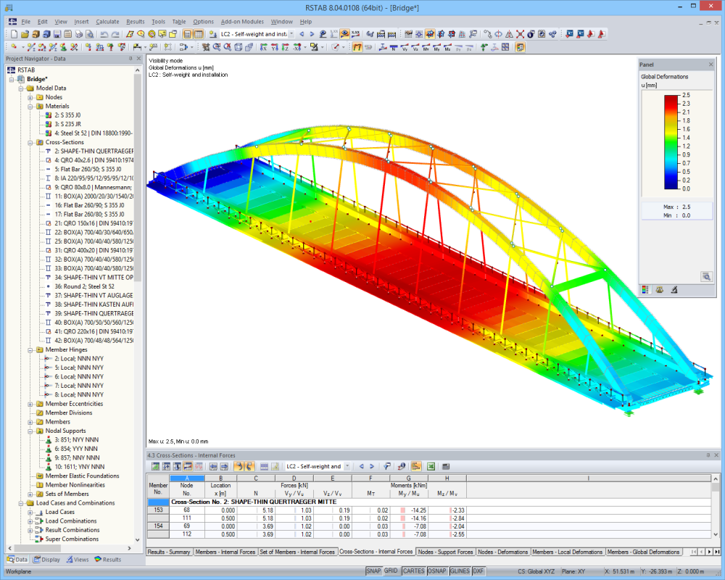Image resolution: width=725 pixels, height=580 pixels.
Task: Click the next load case arrow in table toolbar
Action: (x=373, y=466)
